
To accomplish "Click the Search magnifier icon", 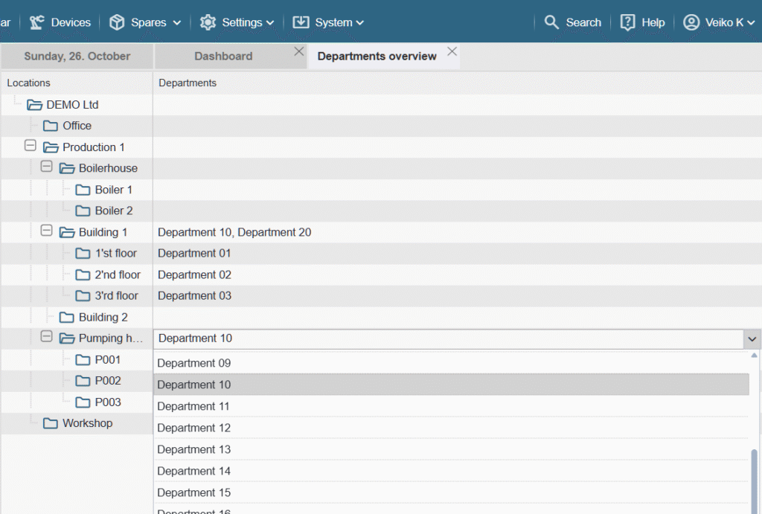I will click(551, 22).
